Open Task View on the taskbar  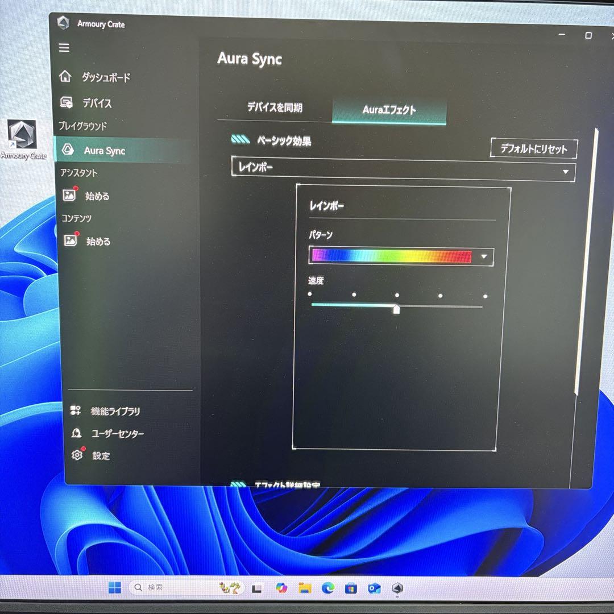[256, 588]
